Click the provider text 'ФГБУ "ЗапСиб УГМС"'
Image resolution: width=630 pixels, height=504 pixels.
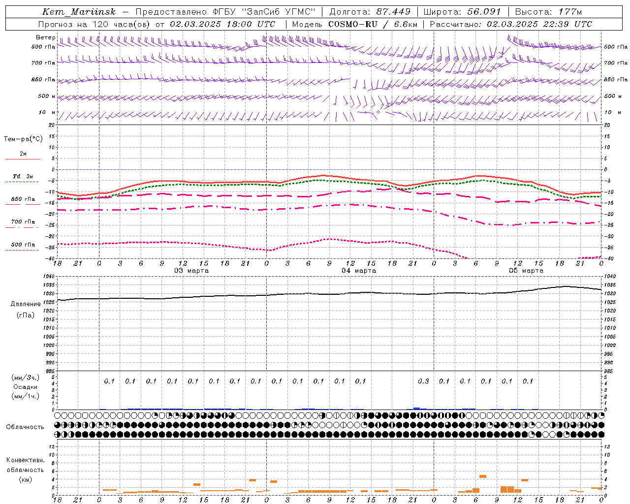[x=264, y=12]
